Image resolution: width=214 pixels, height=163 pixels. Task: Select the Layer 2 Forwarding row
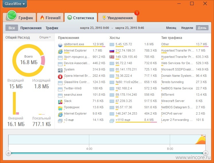pyautogui.click(x=185, y=120)
